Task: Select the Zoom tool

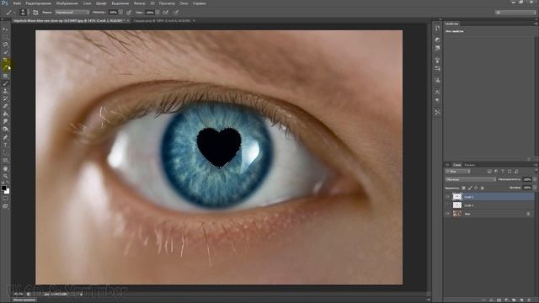Action: pos(5,176)
